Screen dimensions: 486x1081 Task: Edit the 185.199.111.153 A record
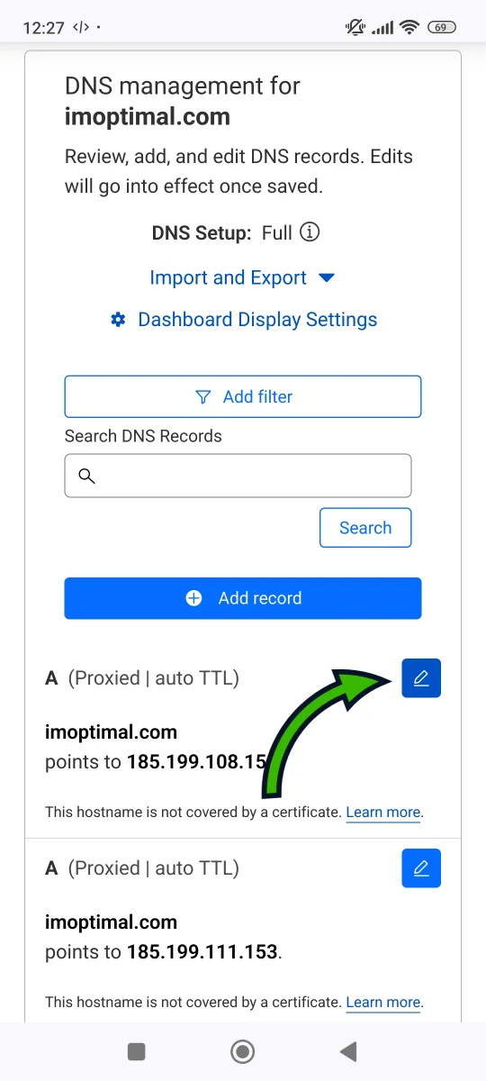pos(421,868)
